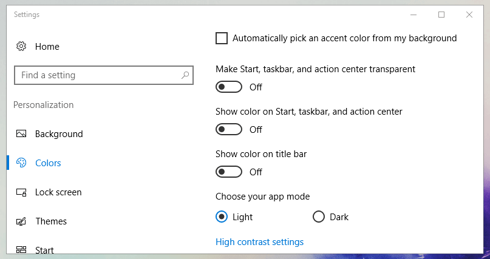Viewport: 490px width, 259px height.
Task: Choose the Light app mode radio button
Action: pos(222,217)
